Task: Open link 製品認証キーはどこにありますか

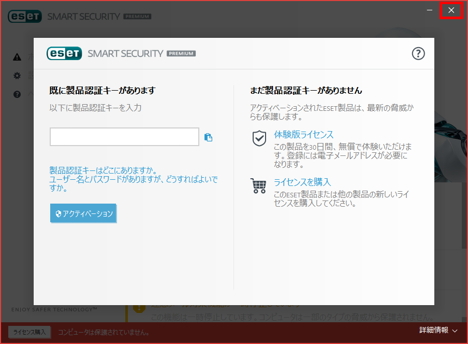Action: click(103, 170)
